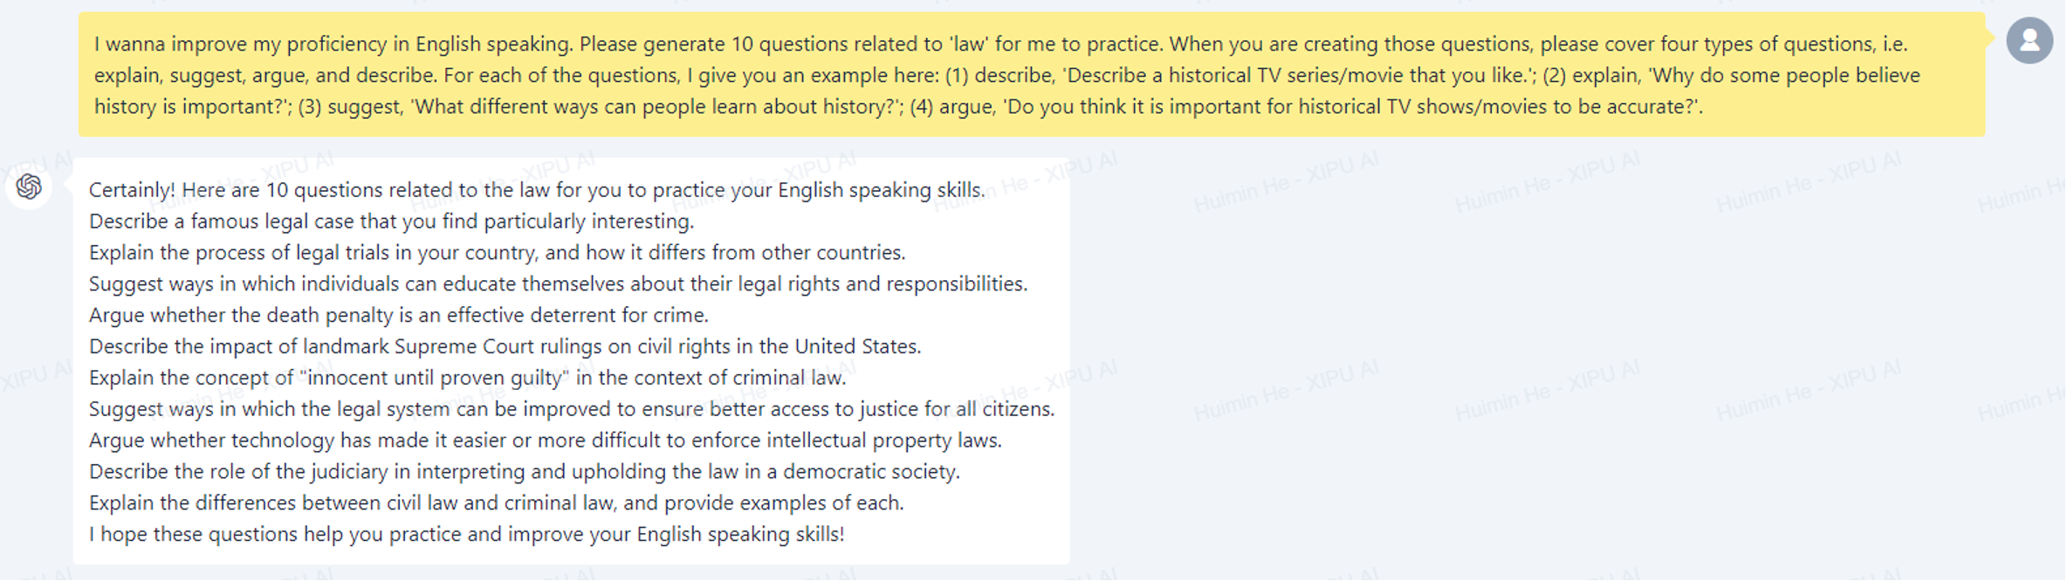This screenshot has height=581, width=2067.
Task: Click the yellow user prompt message bubble
Action: click(x=1032, y=74)
